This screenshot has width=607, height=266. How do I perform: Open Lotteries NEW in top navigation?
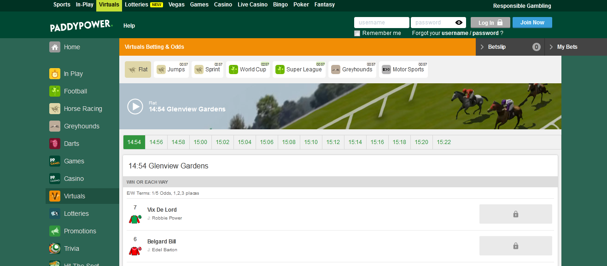144,5
